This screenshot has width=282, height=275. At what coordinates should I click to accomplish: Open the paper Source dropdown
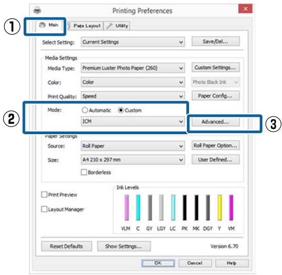coord(133,146)
